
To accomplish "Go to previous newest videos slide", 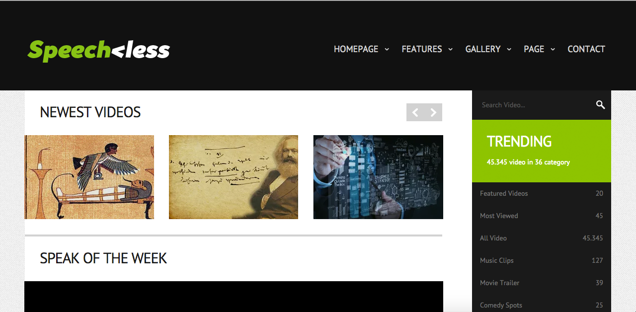I will 415,112.
